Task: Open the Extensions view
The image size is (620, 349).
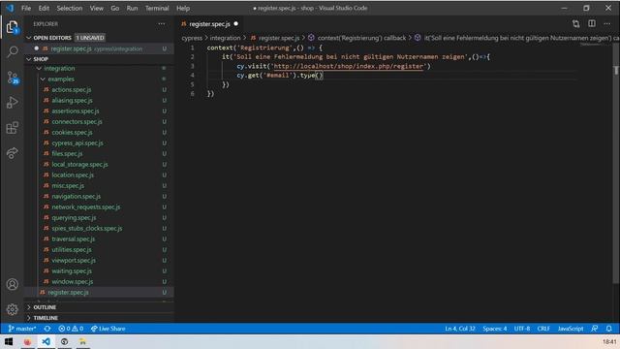Action: click(13, 128)
